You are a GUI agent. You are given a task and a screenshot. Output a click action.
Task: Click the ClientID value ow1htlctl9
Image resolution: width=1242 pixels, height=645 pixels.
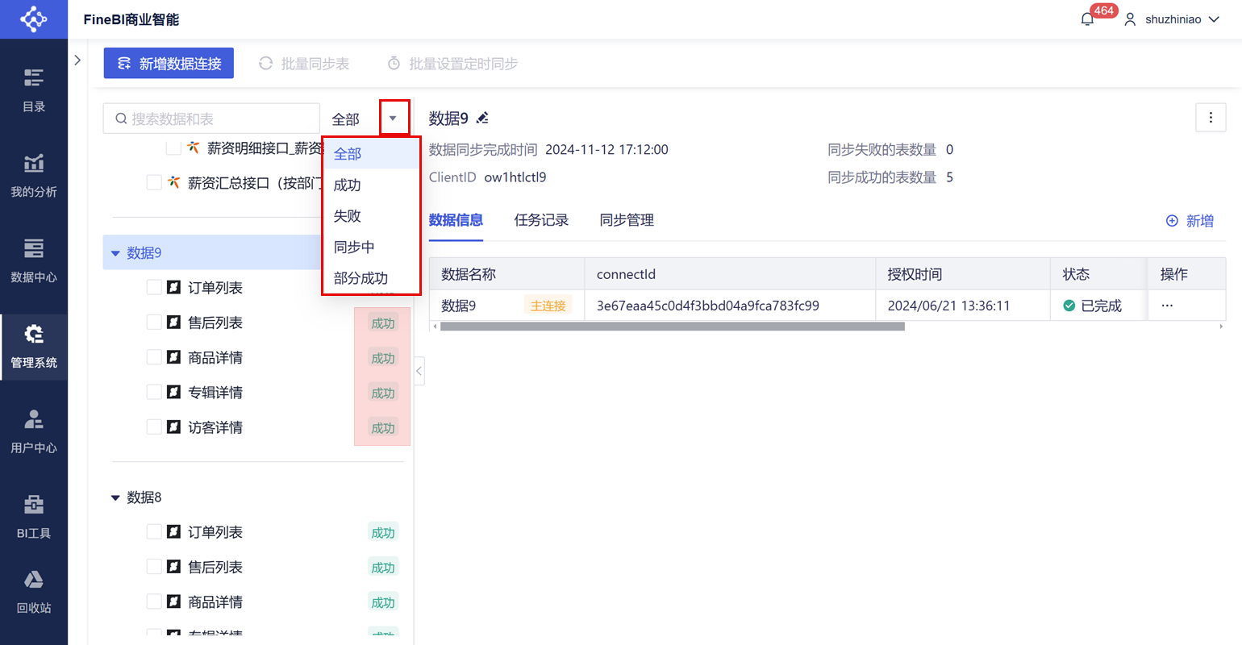pos(515,177)
